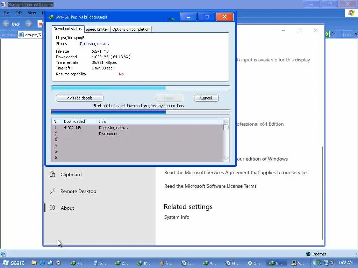Expand the Links toolbar chevron
Viewport: 358px width, 268px height.
[x=356, y=34]
